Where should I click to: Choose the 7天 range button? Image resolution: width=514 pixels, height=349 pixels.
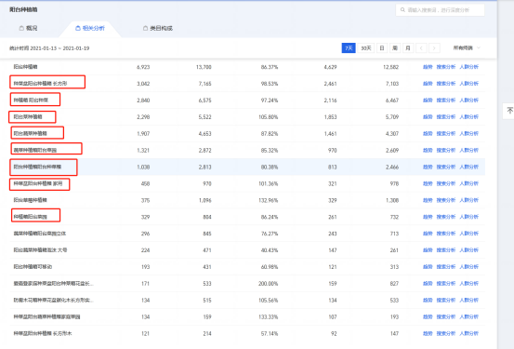(x=349, y=48)
